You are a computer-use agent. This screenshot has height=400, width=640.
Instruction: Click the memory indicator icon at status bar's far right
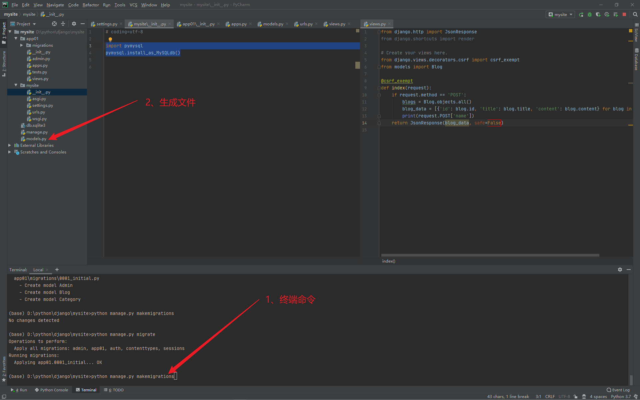[636, 397]
